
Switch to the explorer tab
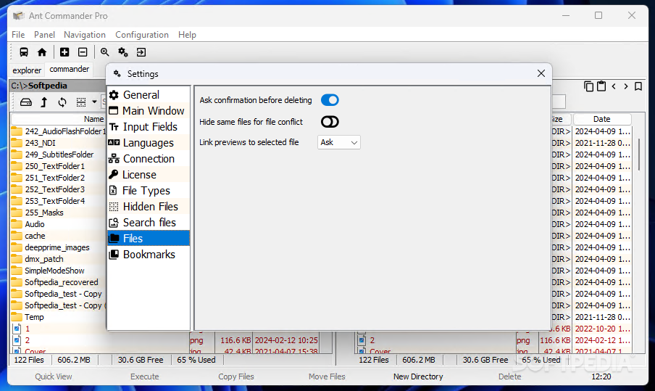(x=27, y=70)
